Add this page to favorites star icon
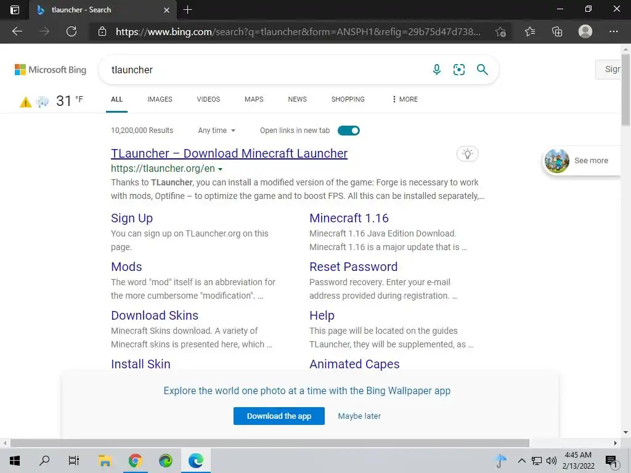The width and height of the screenshot is (631, 473). 500,32
